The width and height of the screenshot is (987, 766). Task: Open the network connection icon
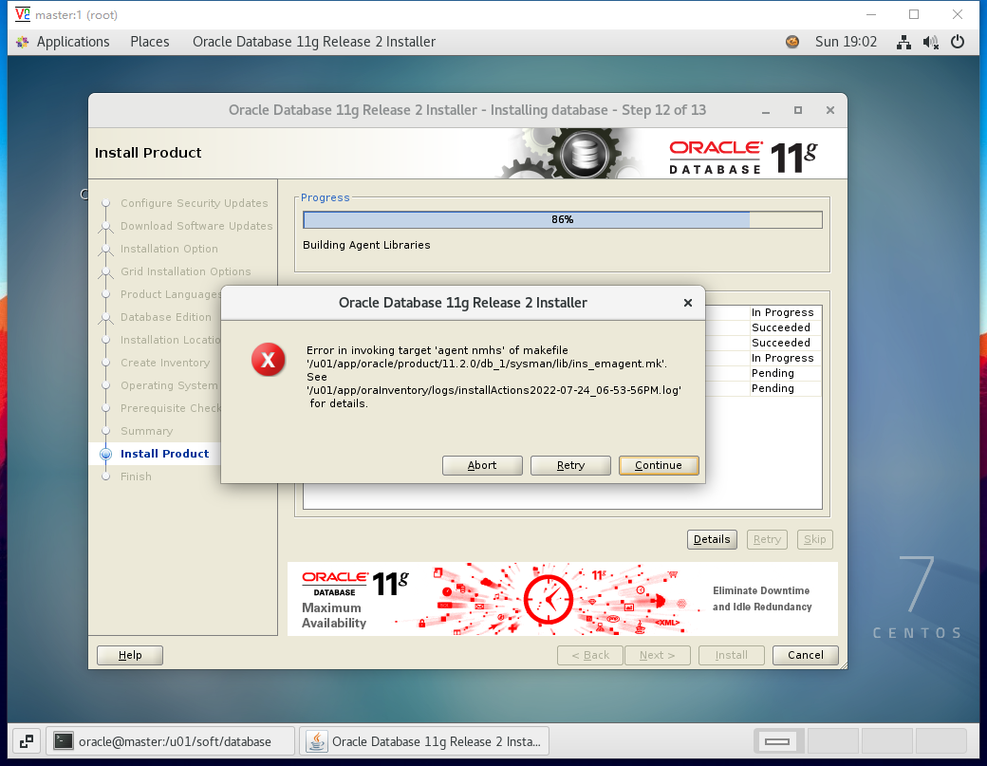[x=903, y=42]
